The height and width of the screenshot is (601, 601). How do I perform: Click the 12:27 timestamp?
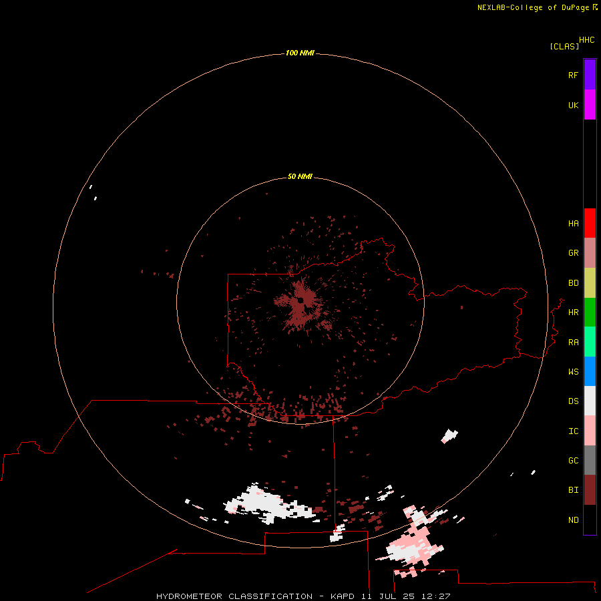[435, 596]
